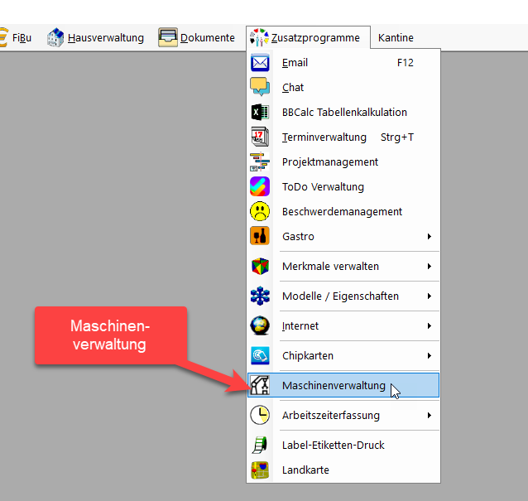Viewport: 528px width, 501px height.
Task: Expand the Modelle / Eigenschaften submenu arrow
Action: [430, 296]
